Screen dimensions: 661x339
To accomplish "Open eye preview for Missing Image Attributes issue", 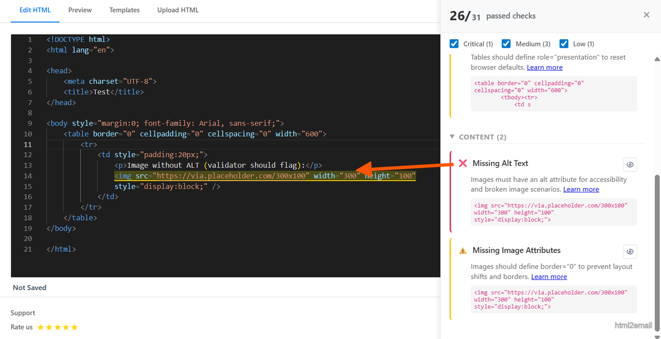I will pos(630,251).
